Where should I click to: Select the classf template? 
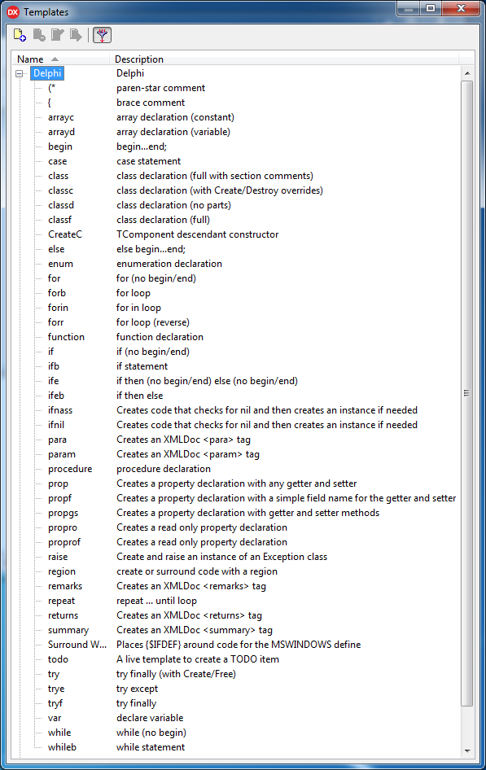[x=59, y=220]
